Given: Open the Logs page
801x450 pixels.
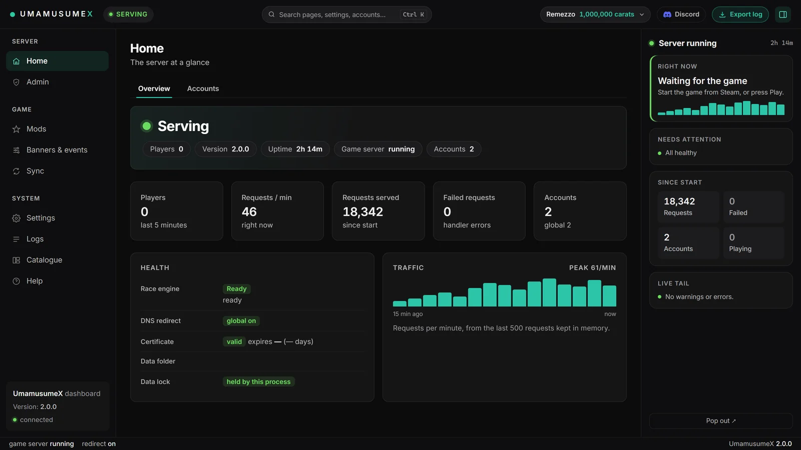Looking at the screenshot, I should tap(57, 239).
